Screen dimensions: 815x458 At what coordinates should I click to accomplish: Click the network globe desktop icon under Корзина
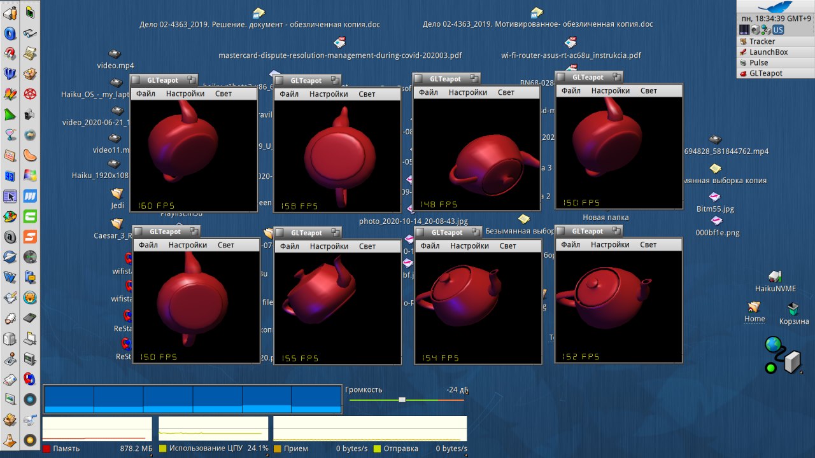(783, 356)
